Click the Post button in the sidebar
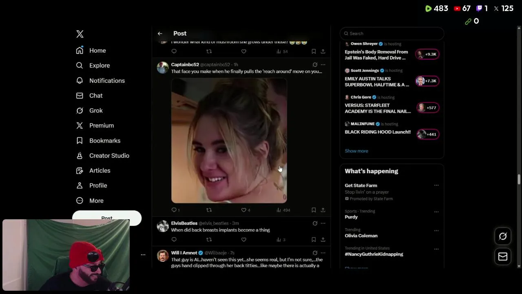 tap(107, 218)
